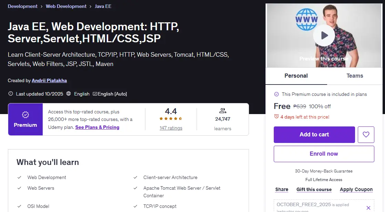385x212 pixels.
Task: Click the 'Free' price text
Action: (282, 106)
